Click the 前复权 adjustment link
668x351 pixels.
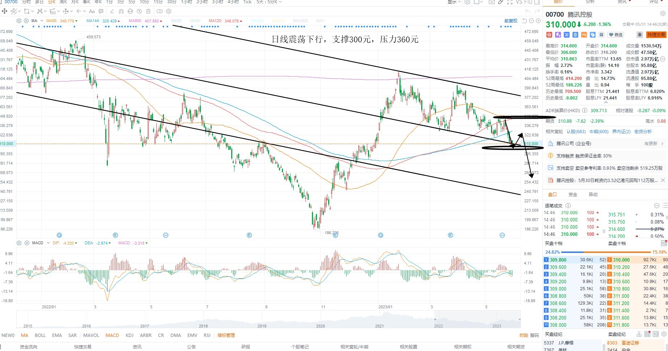pos(511,21)
